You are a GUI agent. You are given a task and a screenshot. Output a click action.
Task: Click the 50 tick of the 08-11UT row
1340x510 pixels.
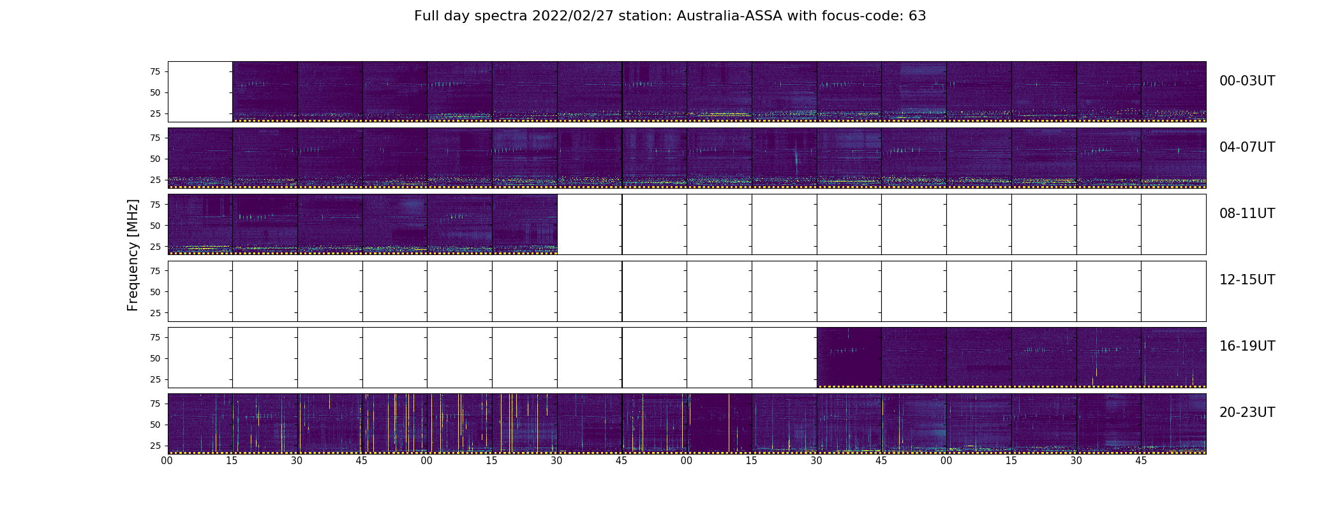click(x=155, y=225)
